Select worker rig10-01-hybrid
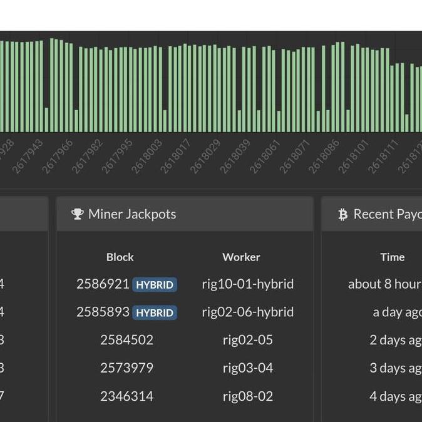422x422 pixels. pyautogui.click(x=247, y=284)
